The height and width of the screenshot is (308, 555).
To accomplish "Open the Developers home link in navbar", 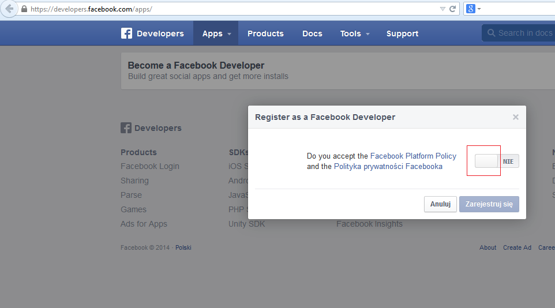I will pos(160,33).
